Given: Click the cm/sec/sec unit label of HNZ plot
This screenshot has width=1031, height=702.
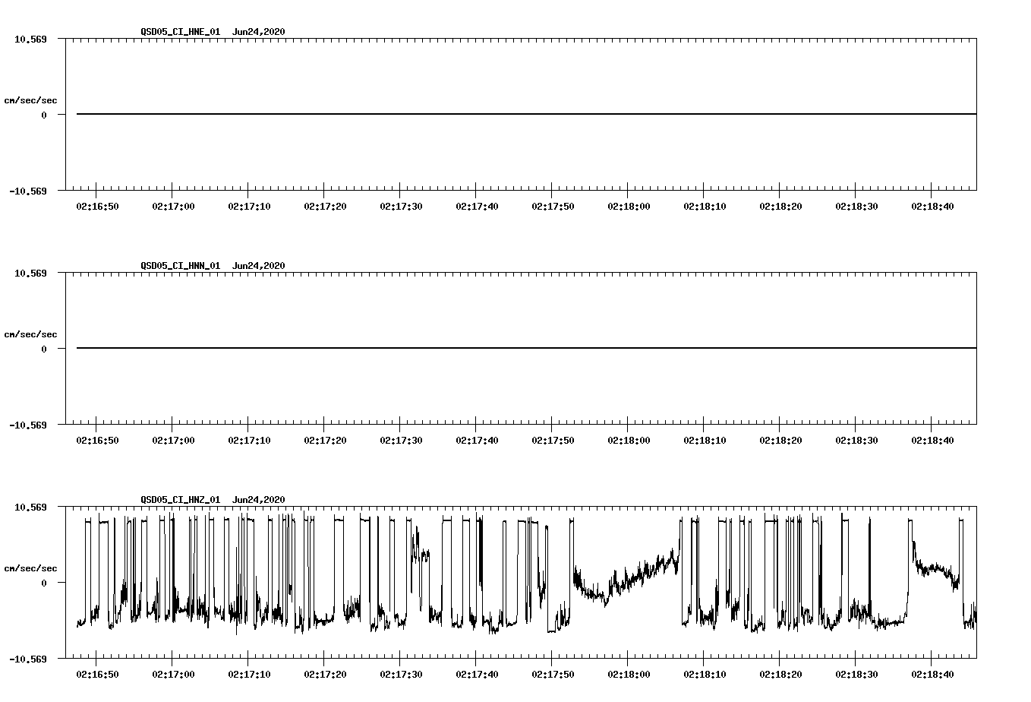Looking at the screenshot, I should [30, 568].
